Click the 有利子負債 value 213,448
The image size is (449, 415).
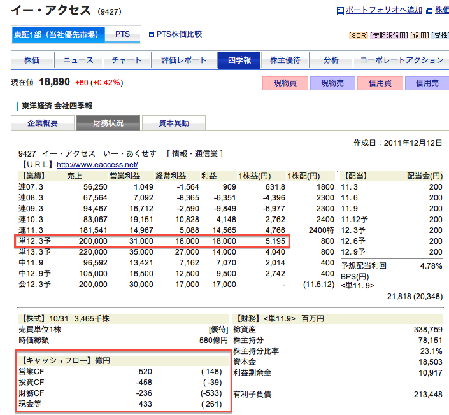coord(428,395)
